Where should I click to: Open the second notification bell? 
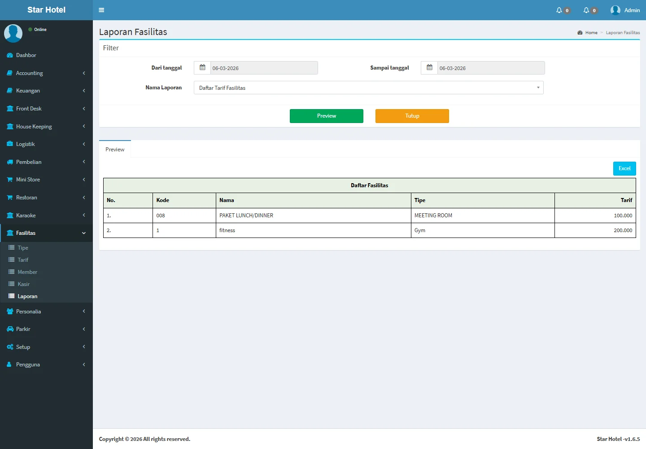pyautogui.click(x=586, y=10)
